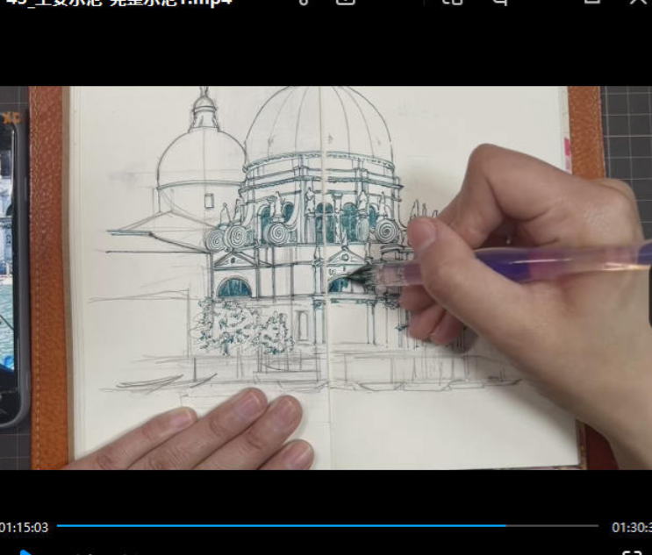The image size is (652, 555).
Task: Click the 01:15:03 elapsed time label
Action: tap(24, 527)
